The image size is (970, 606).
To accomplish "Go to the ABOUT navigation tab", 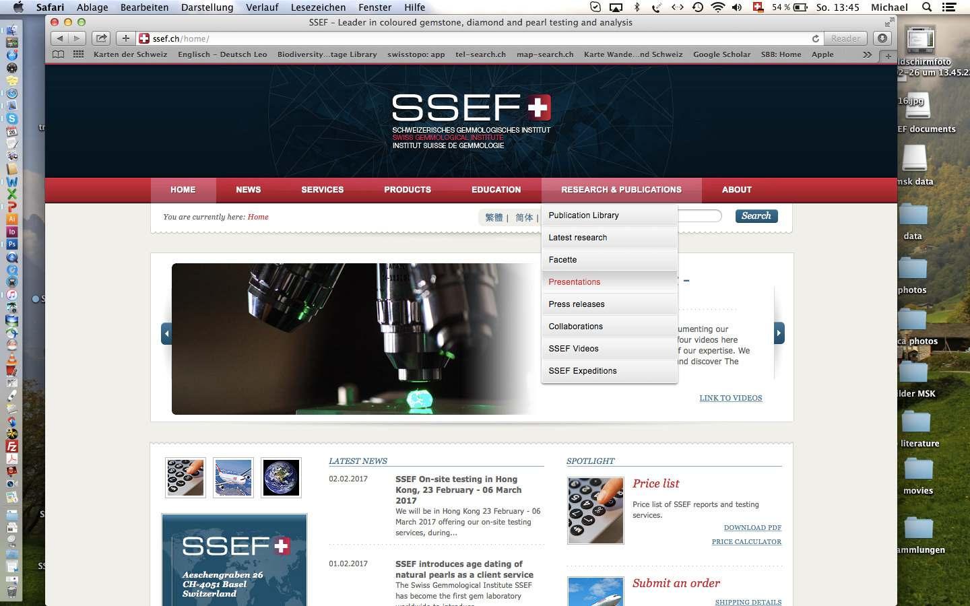I will (736, 190).
